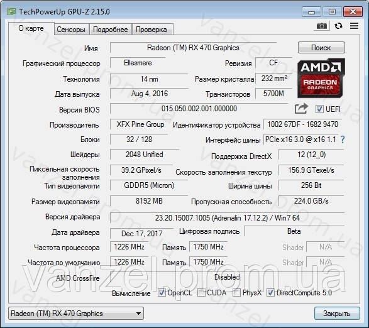369x328 pixels.
Task: Click the refresh arrows icon
Action: click(x=338, y=26)
